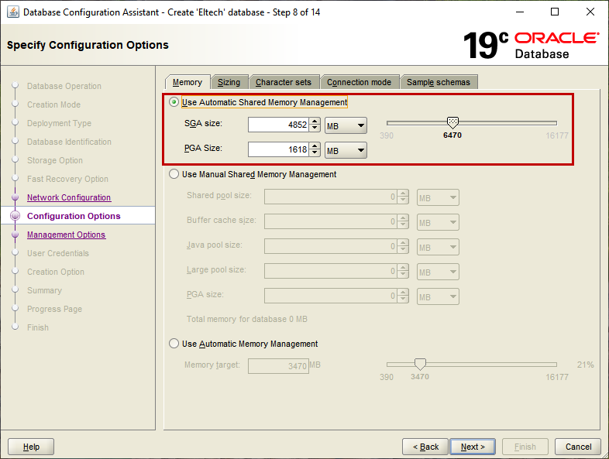This screenshot has height=459, width=609.
Task: Select Use Automatic Memory Management option
Action: pos(174,344)
